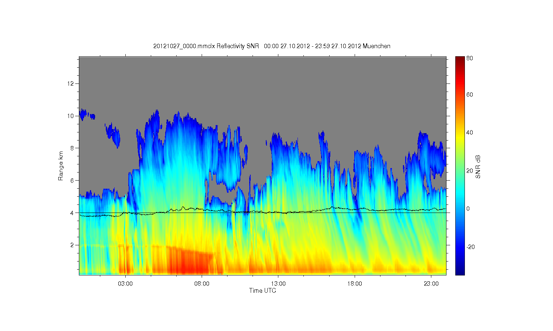Click the 18:00 time tick label

coord(355,284)
